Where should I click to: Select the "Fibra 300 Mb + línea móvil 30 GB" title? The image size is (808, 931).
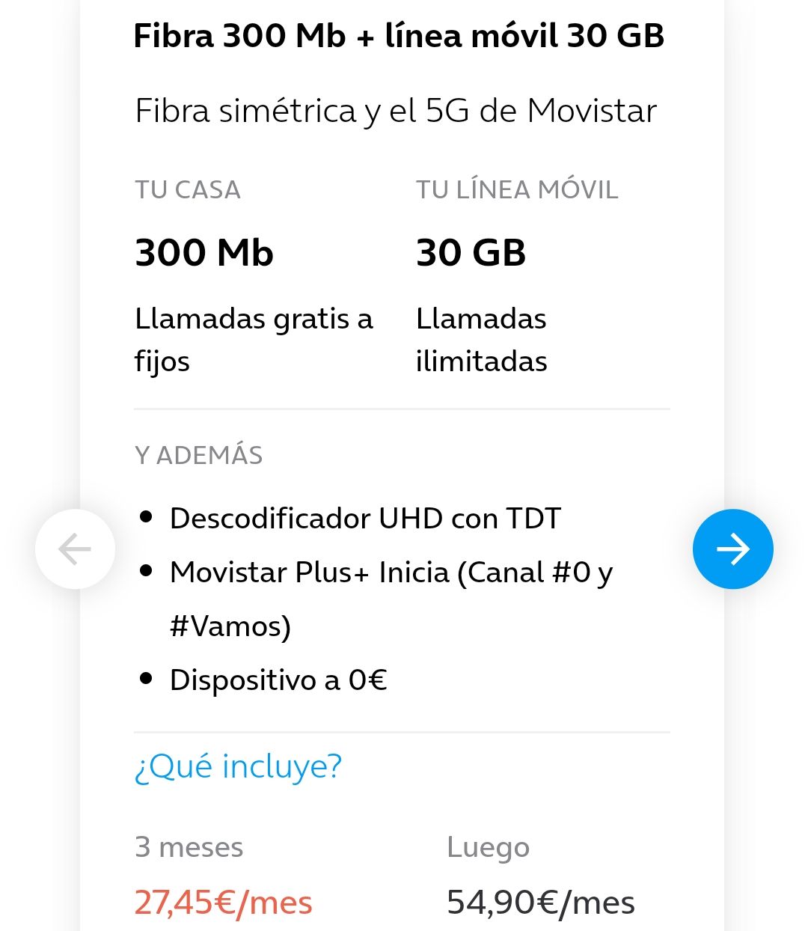pyautogui.click(x=399, y=36)
